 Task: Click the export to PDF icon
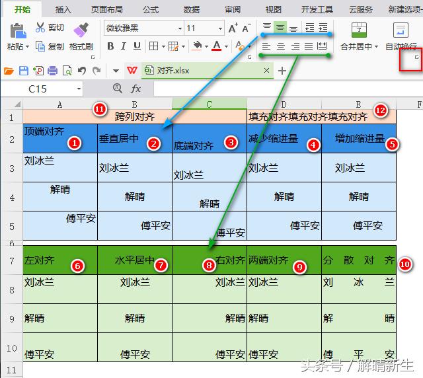point(38,71)
